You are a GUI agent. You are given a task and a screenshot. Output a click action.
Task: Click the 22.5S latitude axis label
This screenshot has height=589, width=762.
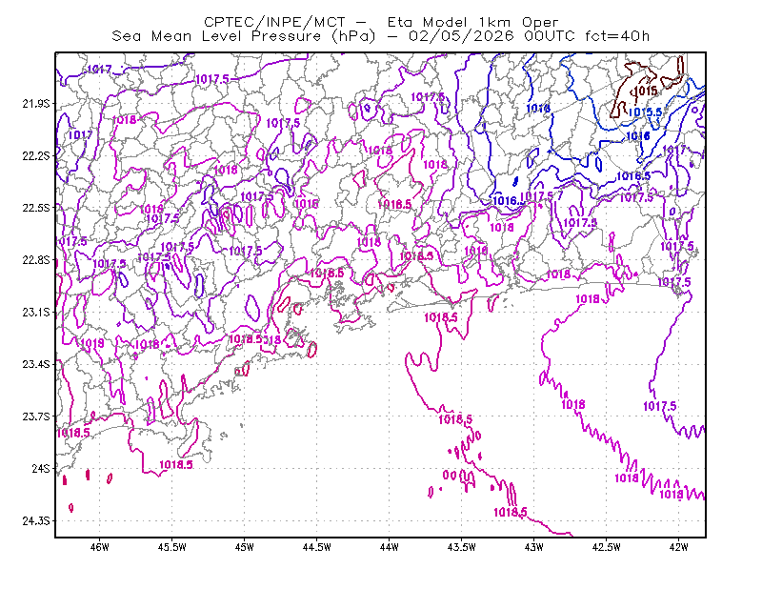coord(36,208)
